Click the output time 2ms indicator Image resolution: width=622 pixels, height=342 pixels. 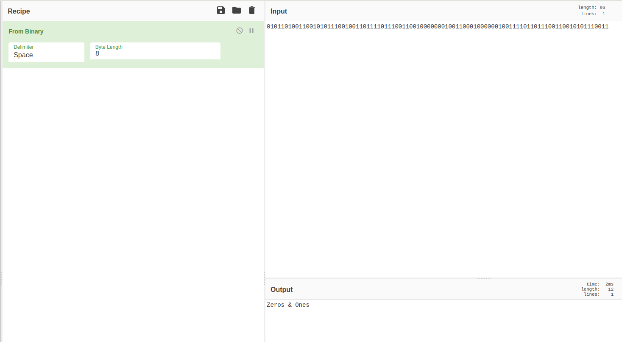pyautogui.click(x=600, y=284)
